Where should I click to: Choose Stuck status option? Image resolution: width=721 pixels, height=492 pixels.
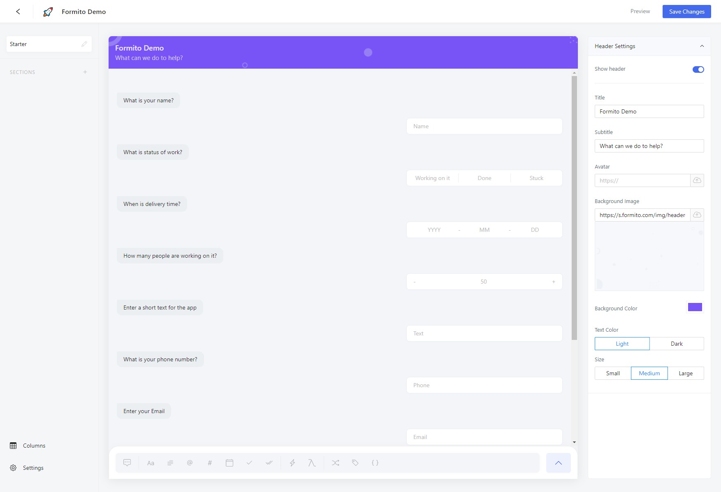pos(536,178)
